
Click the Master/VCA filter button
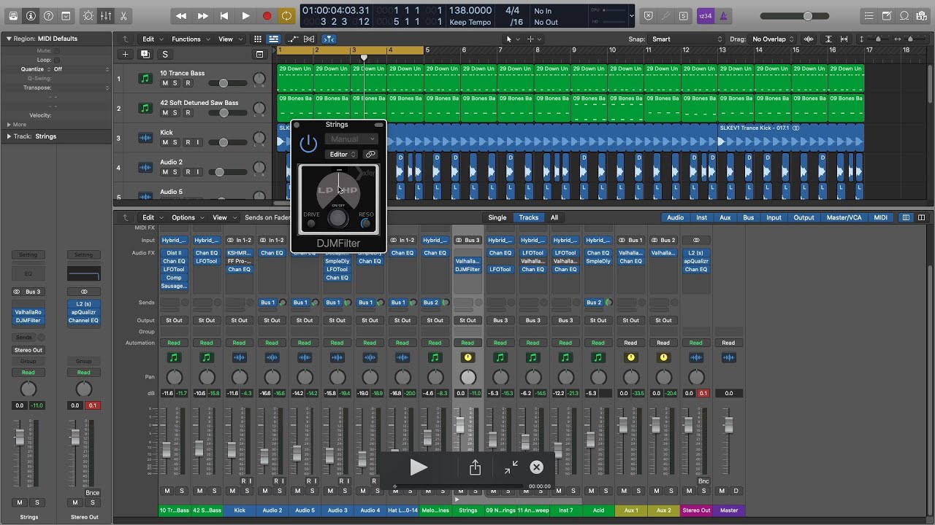(843, 217)
